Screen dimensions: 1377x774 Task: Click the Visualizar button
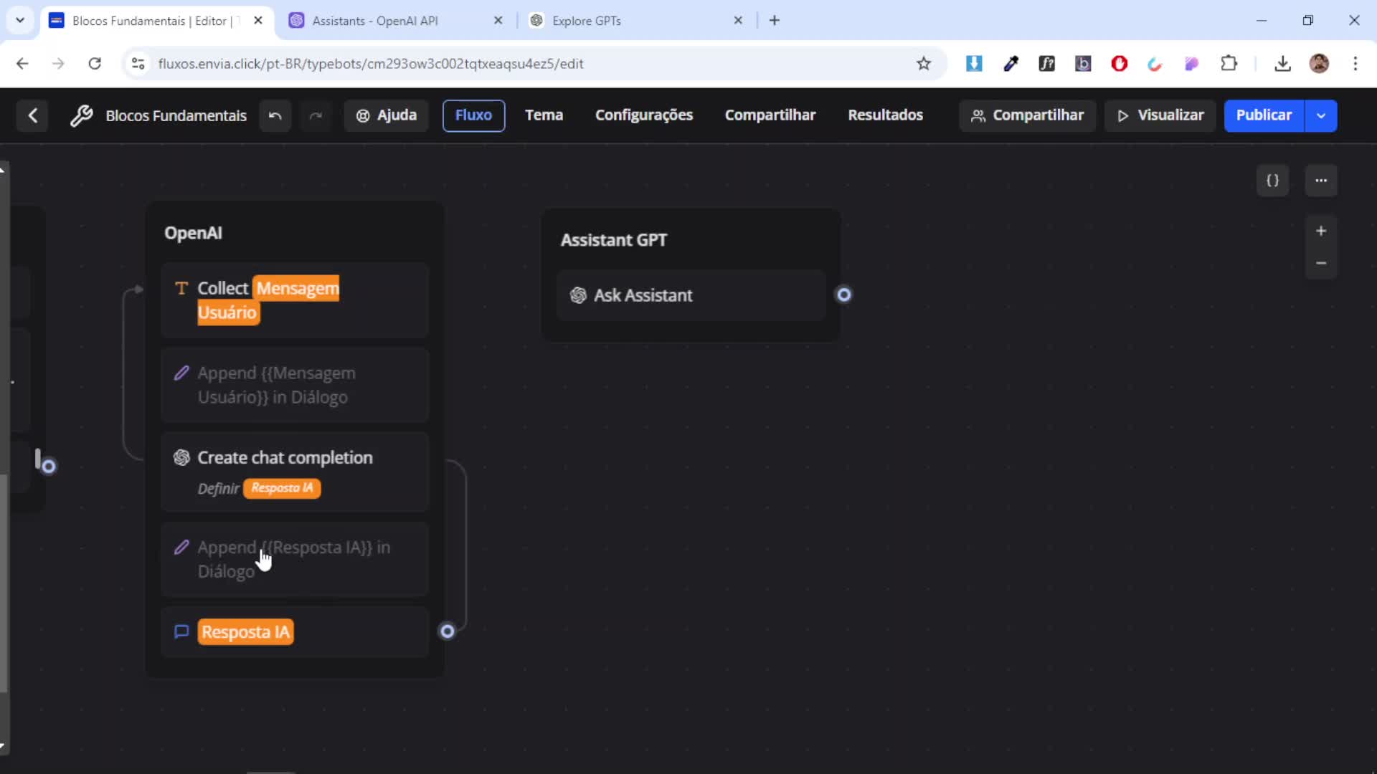[1160, 115]
